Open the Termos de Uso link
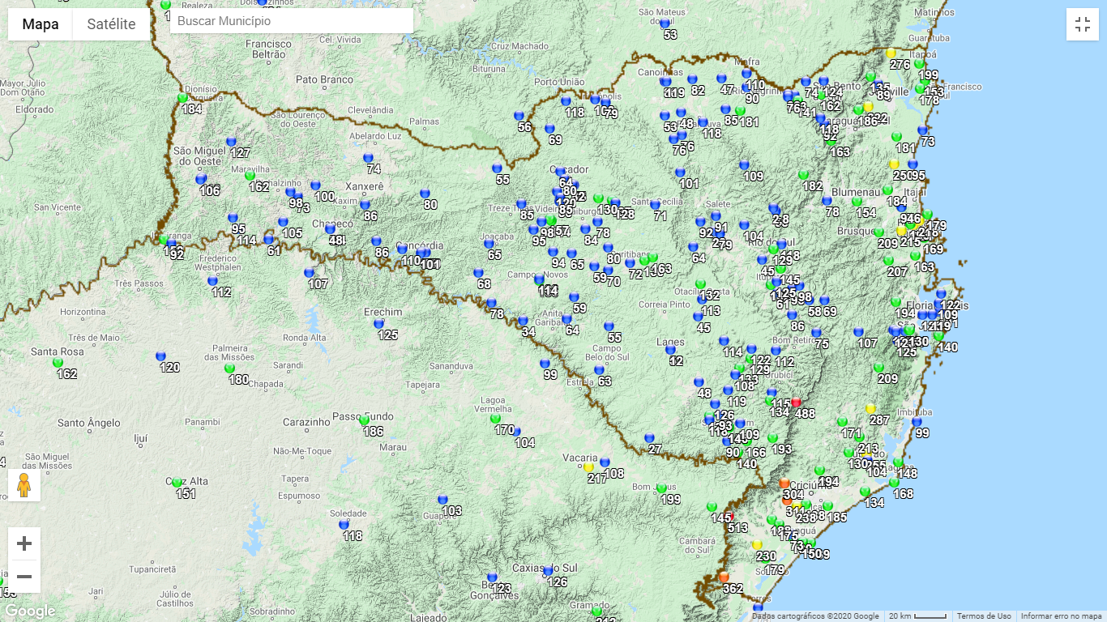The height and width of the screenshot is (622, 1107). click(983, 616)
